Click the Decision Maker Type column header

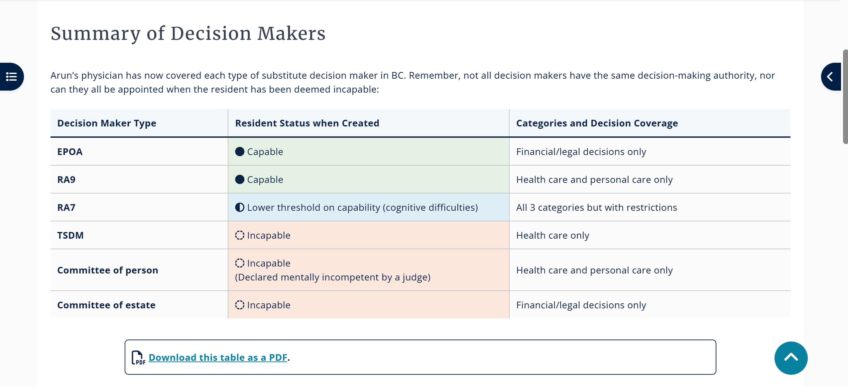(x=107, y=123)
